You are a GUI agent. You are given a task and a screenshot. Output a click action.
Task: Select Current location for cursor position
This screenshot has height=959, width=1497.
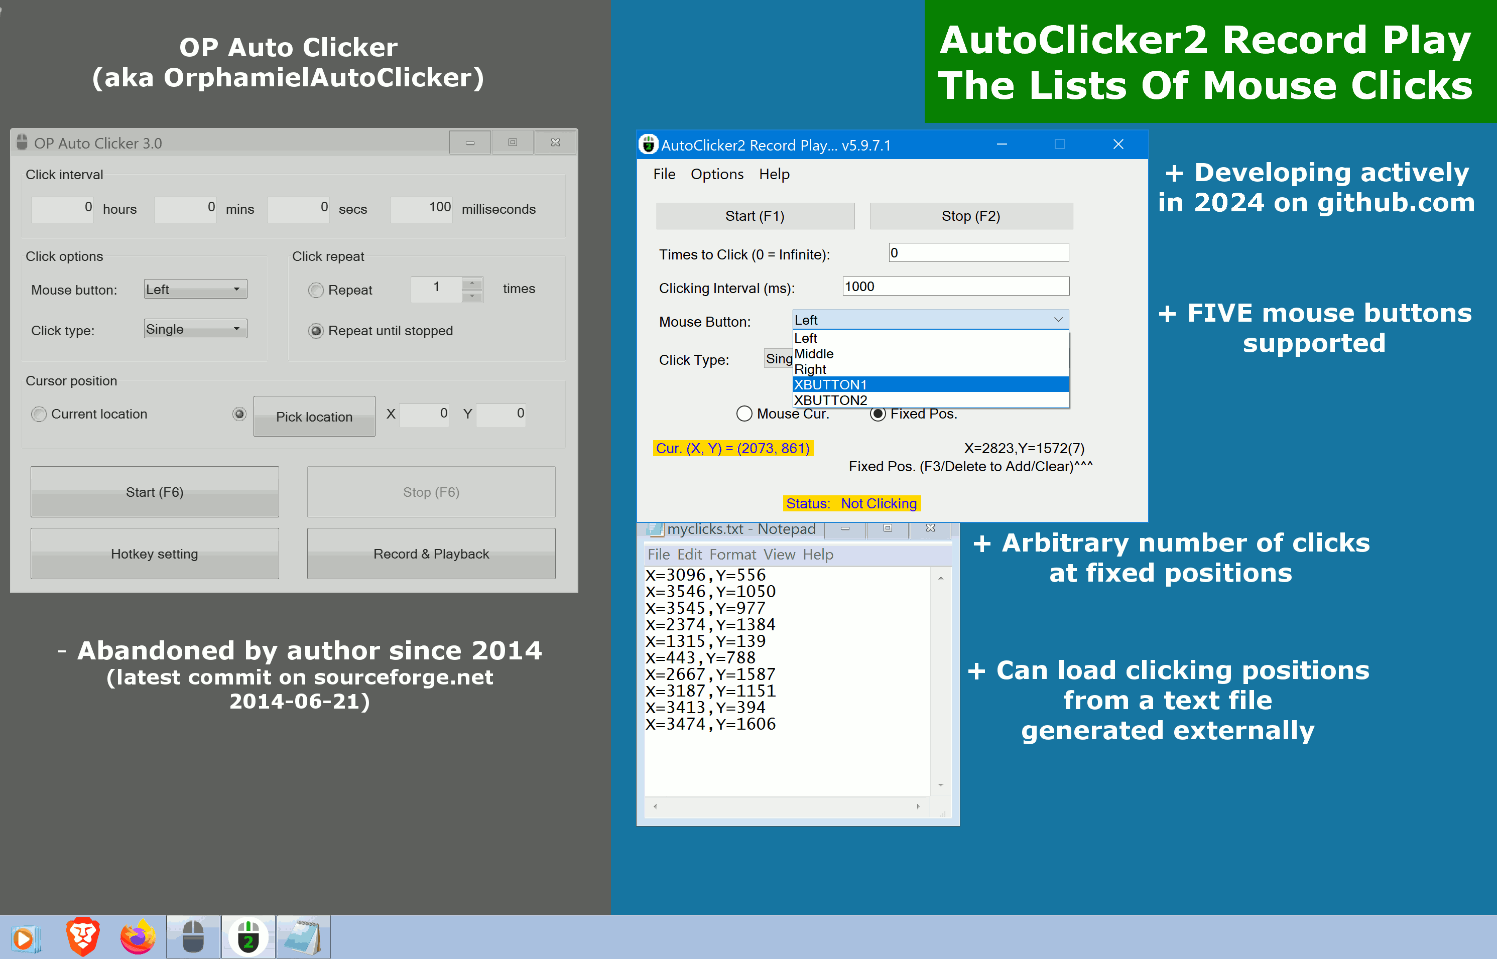[x=39, y=414]
